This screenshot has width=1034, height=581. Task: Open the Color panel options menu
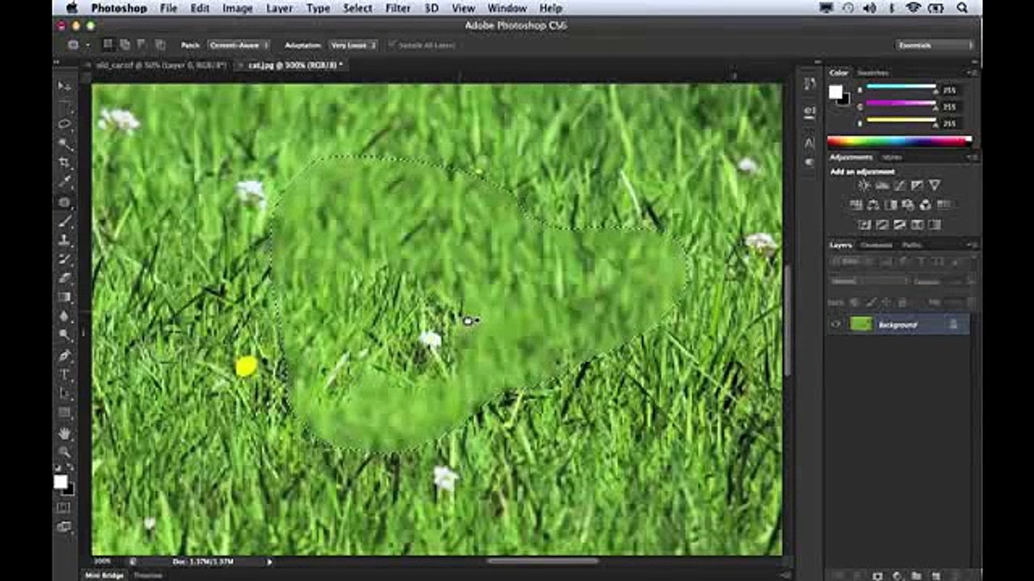973,73
